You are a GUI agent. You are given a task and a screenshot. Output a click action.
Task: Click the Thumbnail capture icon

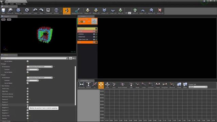click(48, 11)
